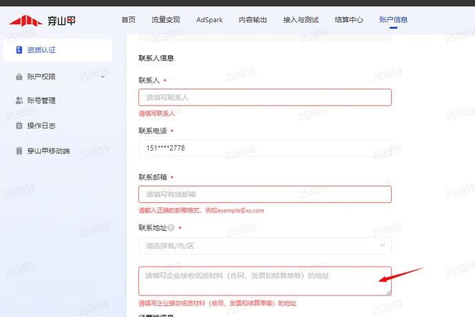Click the 操作日志 log icon
This screenshot has width=475, height=317.
tap(19, 126)
